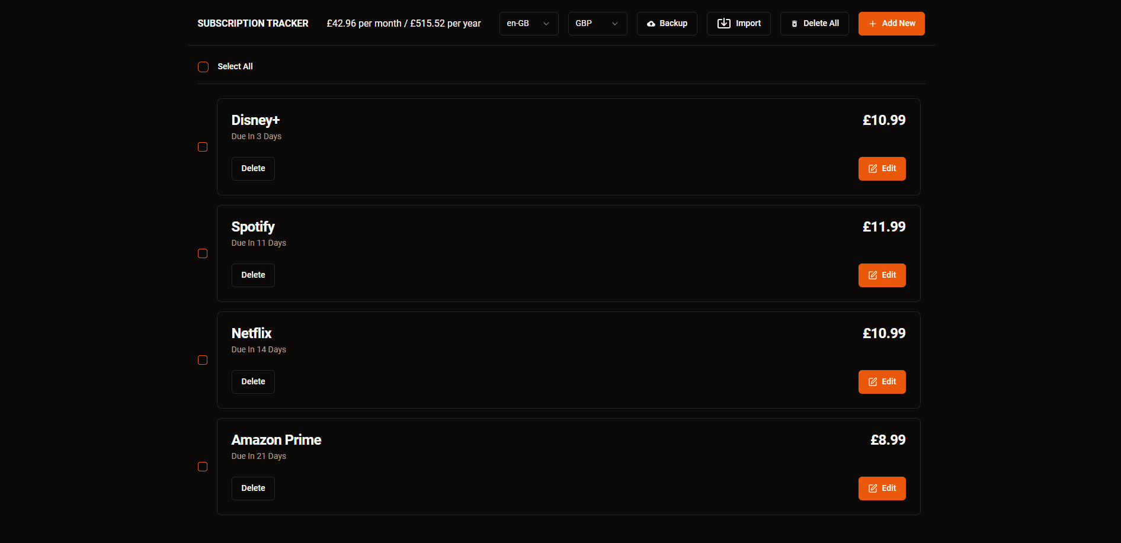Click the trash icon on Delete All

click(795, 24)
